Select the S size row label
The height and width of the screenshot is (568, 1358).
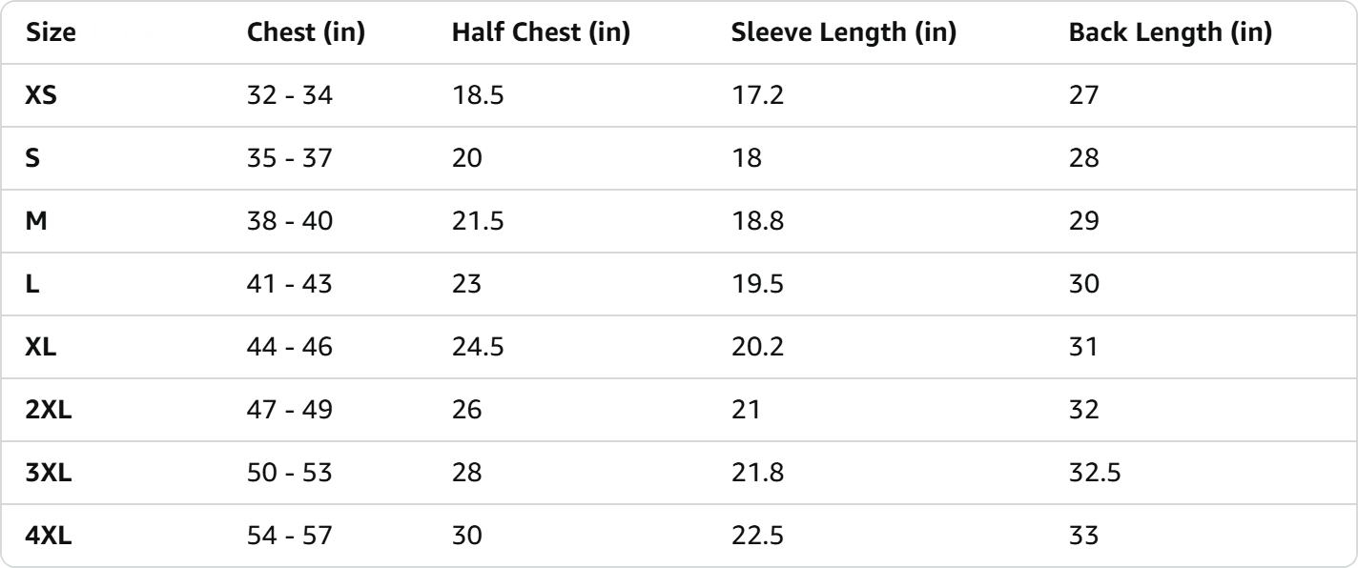(x=31, y=156)
